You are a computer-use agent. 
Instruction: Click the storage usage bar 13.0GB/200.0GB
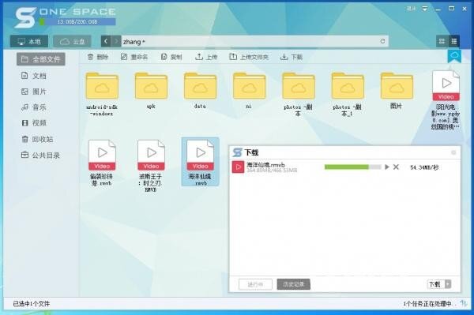(77, 22)
